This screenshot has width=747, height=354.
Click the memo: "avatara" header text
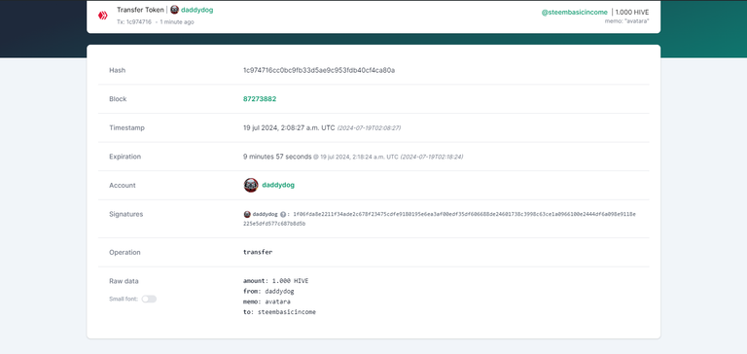[627, 21]
